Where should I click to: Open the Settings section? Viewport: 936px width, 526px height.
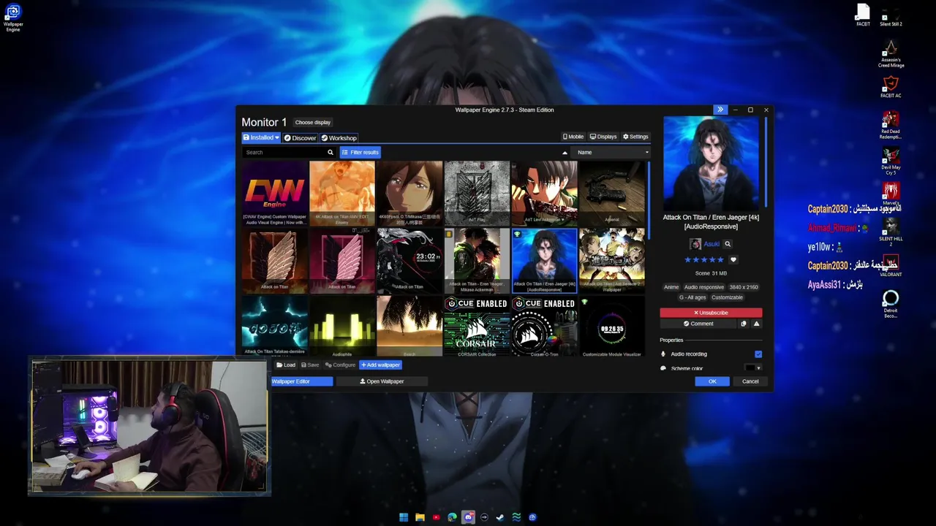pos(635,137)
